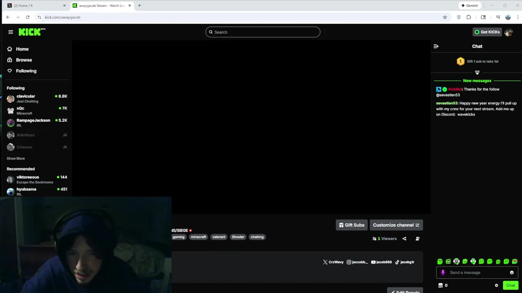522x293 pixels.
Task: Click the 1 Viewers count
Action: [385, 239]
